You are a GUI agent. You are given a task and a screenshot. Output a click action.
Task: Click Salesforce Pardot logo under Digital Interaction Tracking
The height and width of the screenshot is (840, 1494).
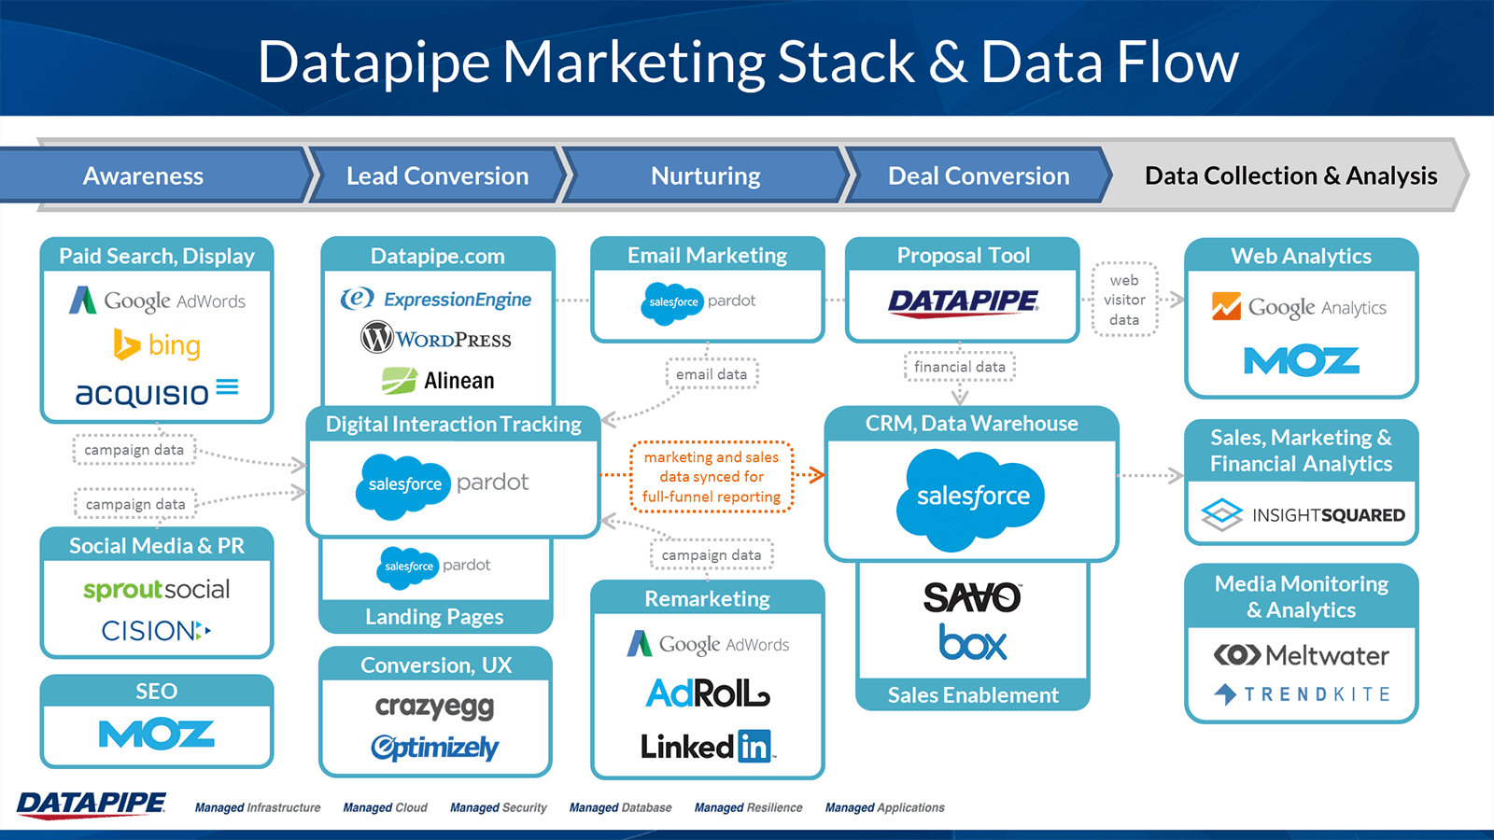point(442,485)
